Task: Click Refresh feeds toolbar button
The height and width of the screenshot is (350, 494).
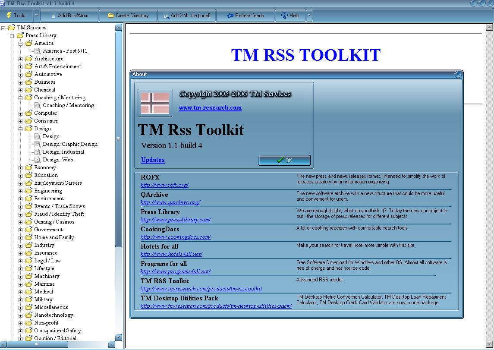Action: point(245,16)
